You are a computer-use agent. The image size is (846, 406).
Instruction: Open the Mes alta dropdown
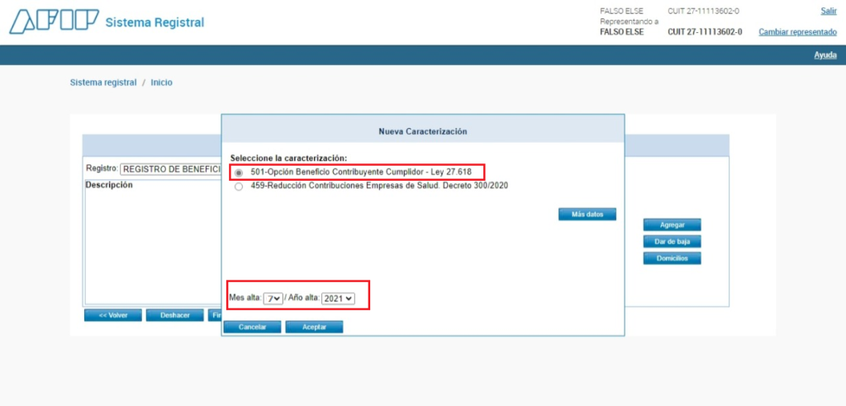tap(273, 298)
